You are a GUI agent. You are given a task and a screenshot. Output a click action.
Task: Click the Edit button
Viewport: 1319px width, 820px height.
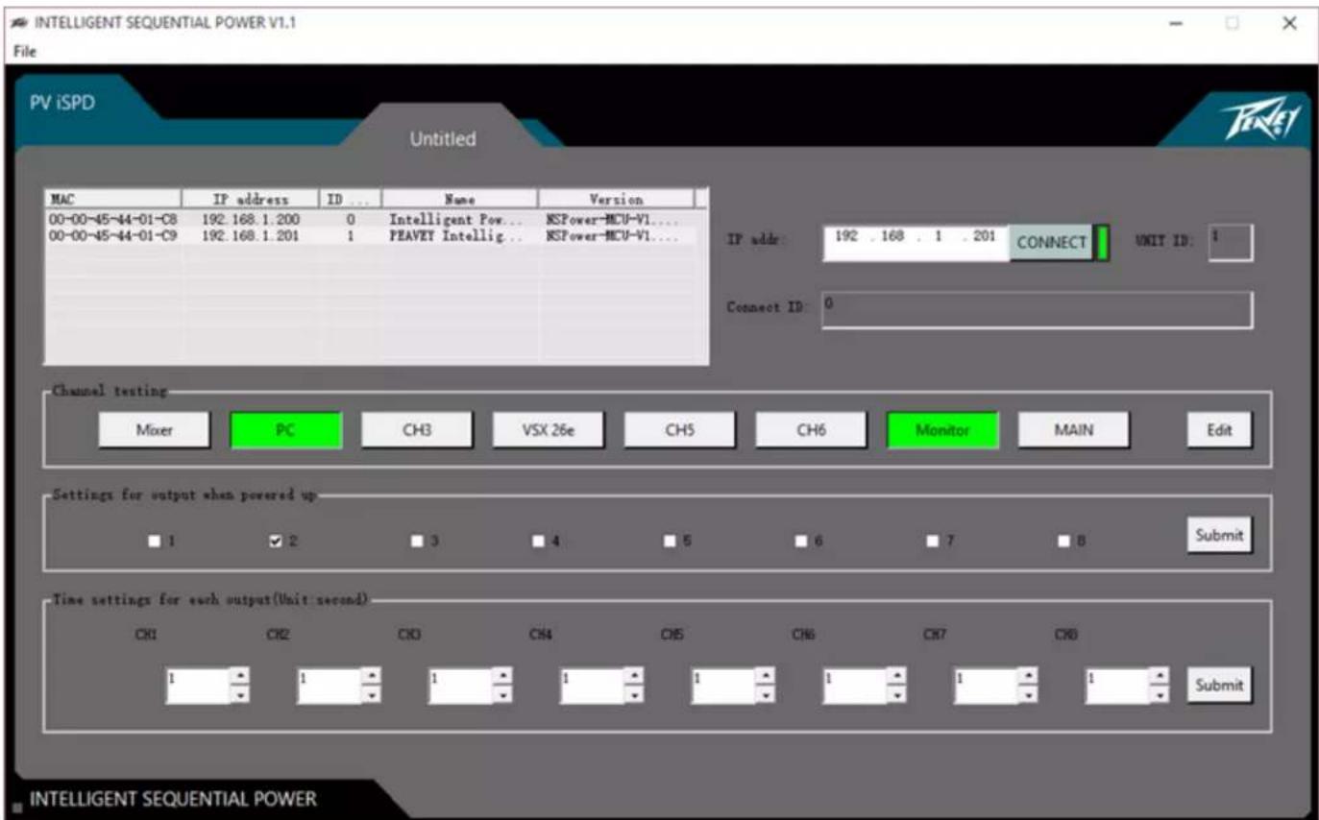1220,430
